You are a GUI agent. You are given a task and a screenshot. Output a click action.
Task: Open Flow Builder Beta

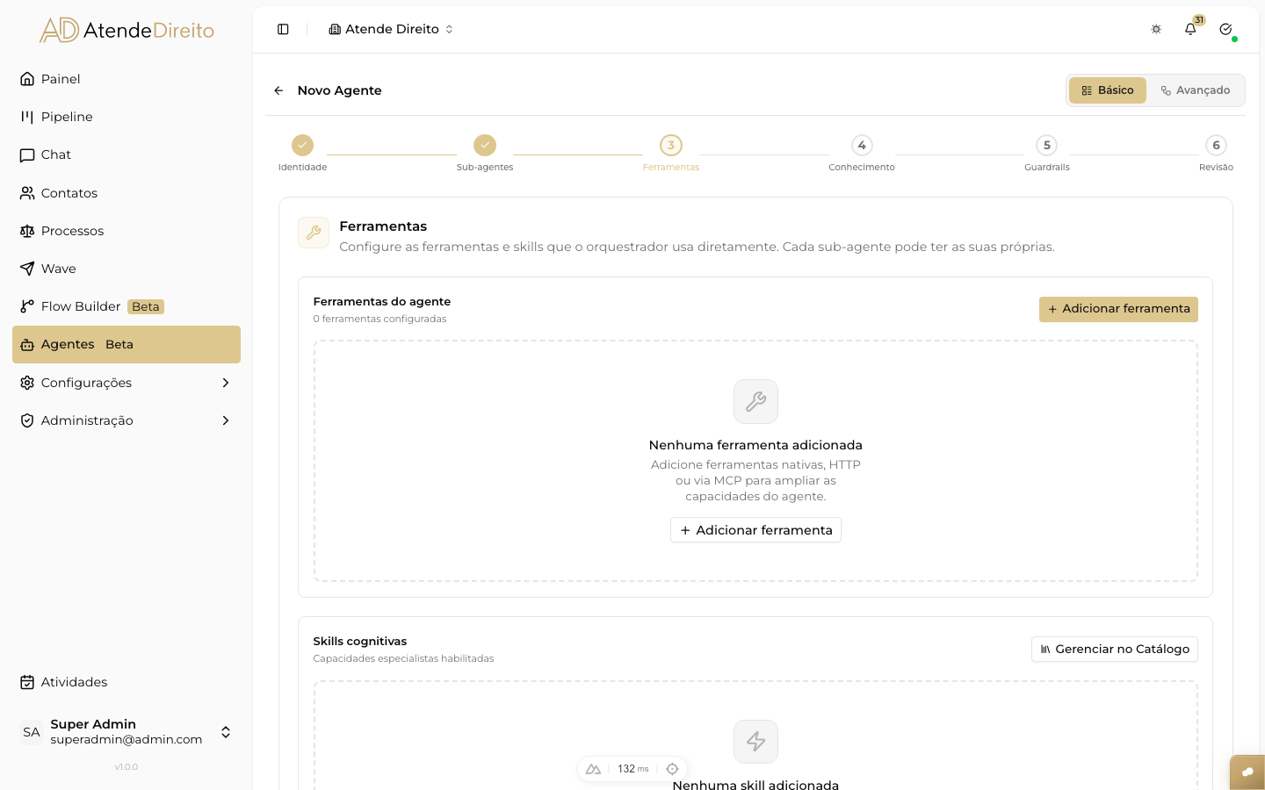tap(126, 306)
